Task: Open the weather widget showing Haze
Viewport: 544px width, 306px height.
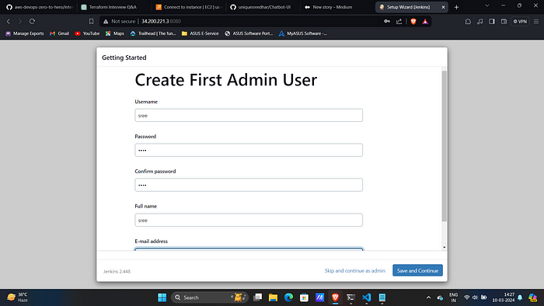Action: click(x=17, y=297)
